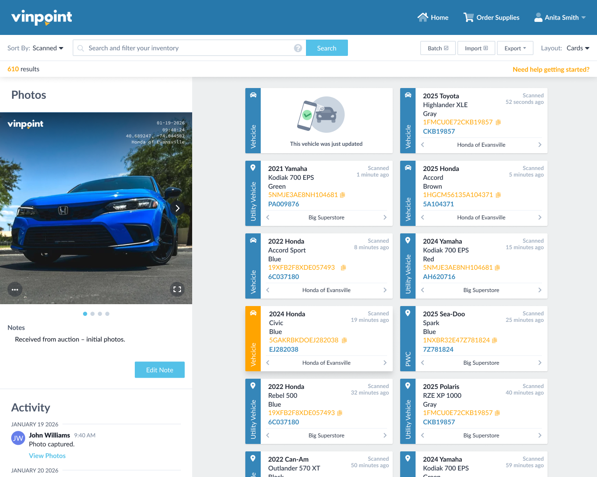
Task: Click the Order Supplies cart icon
Action: click(468, 17)
